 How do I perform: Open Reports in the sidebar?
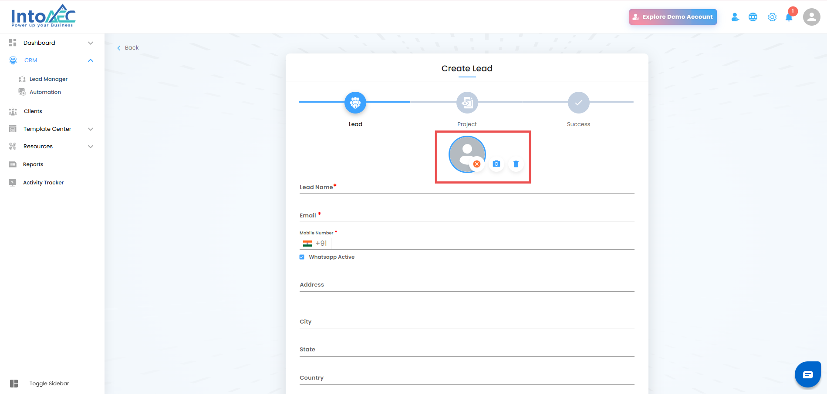33,164
